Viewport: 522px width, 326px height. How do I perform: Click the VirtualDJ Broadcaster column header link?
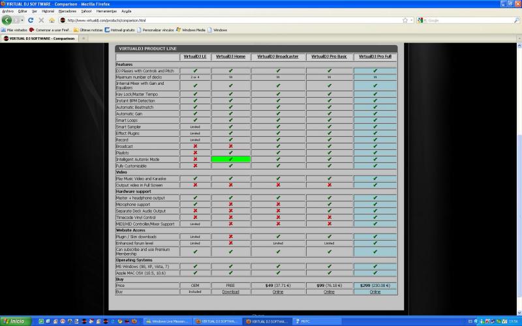(x=278, y=57)
